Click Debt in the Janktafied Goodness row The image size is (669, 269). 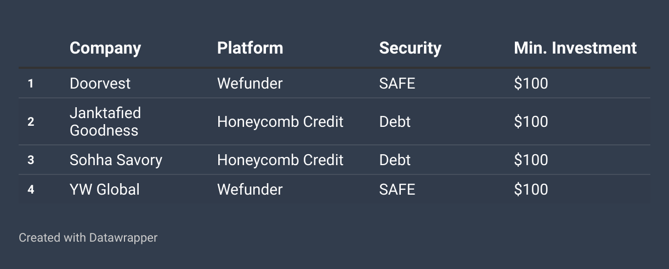(395, 121)
